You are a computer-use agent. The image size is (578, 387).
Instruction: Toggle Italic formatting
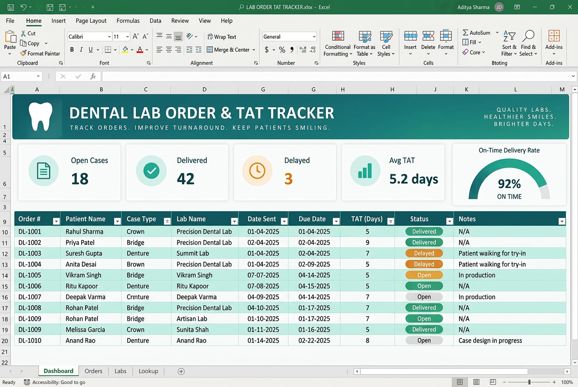tap(81, 50)
